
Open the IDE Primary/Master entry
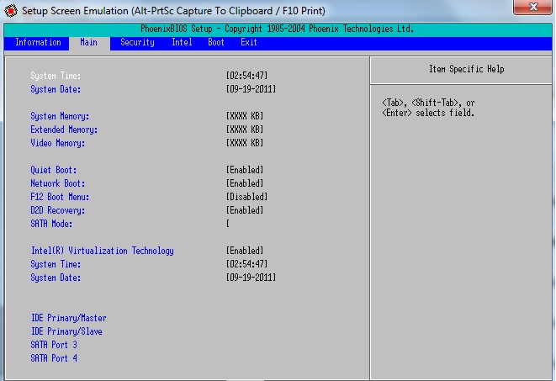(x=69, y=318)
